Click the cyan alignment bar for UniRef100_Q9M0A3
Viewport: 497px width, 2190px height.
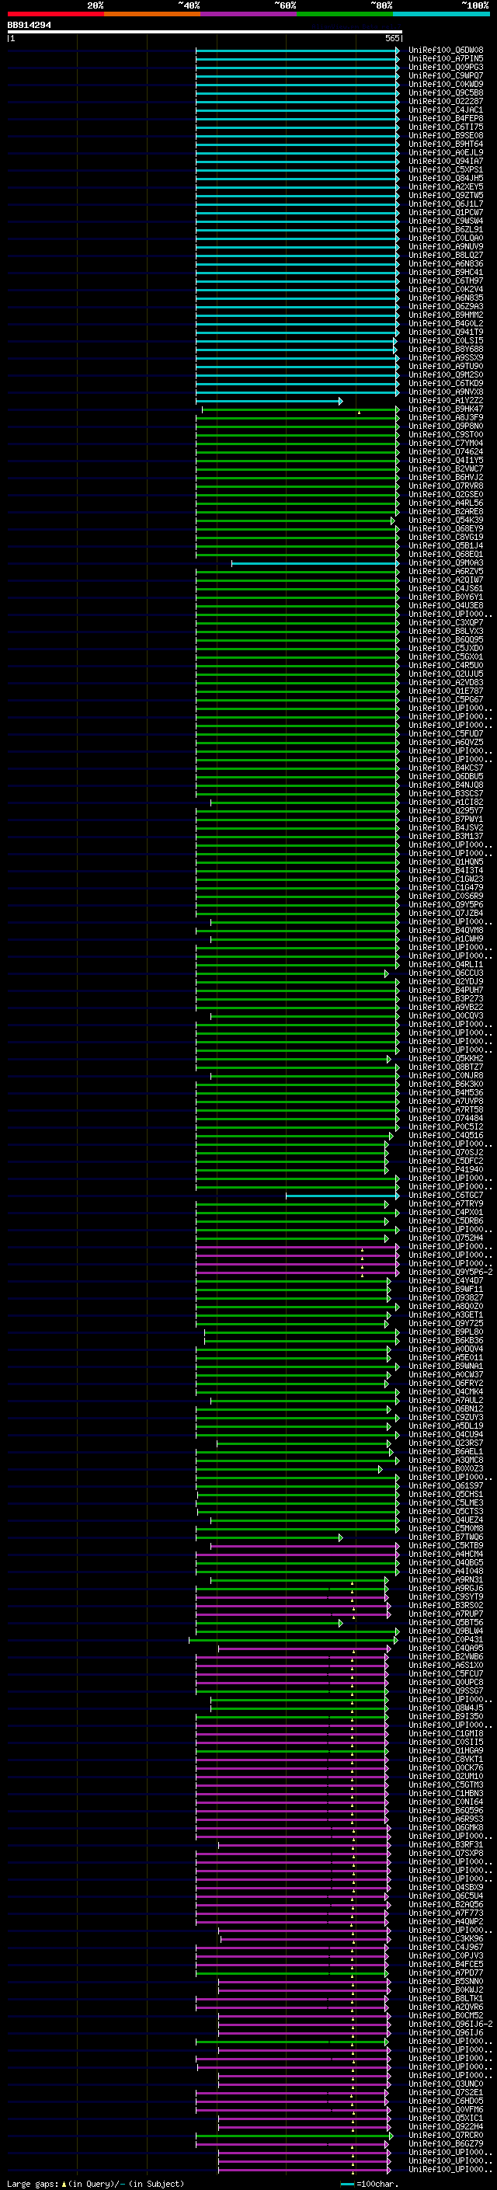315,562
